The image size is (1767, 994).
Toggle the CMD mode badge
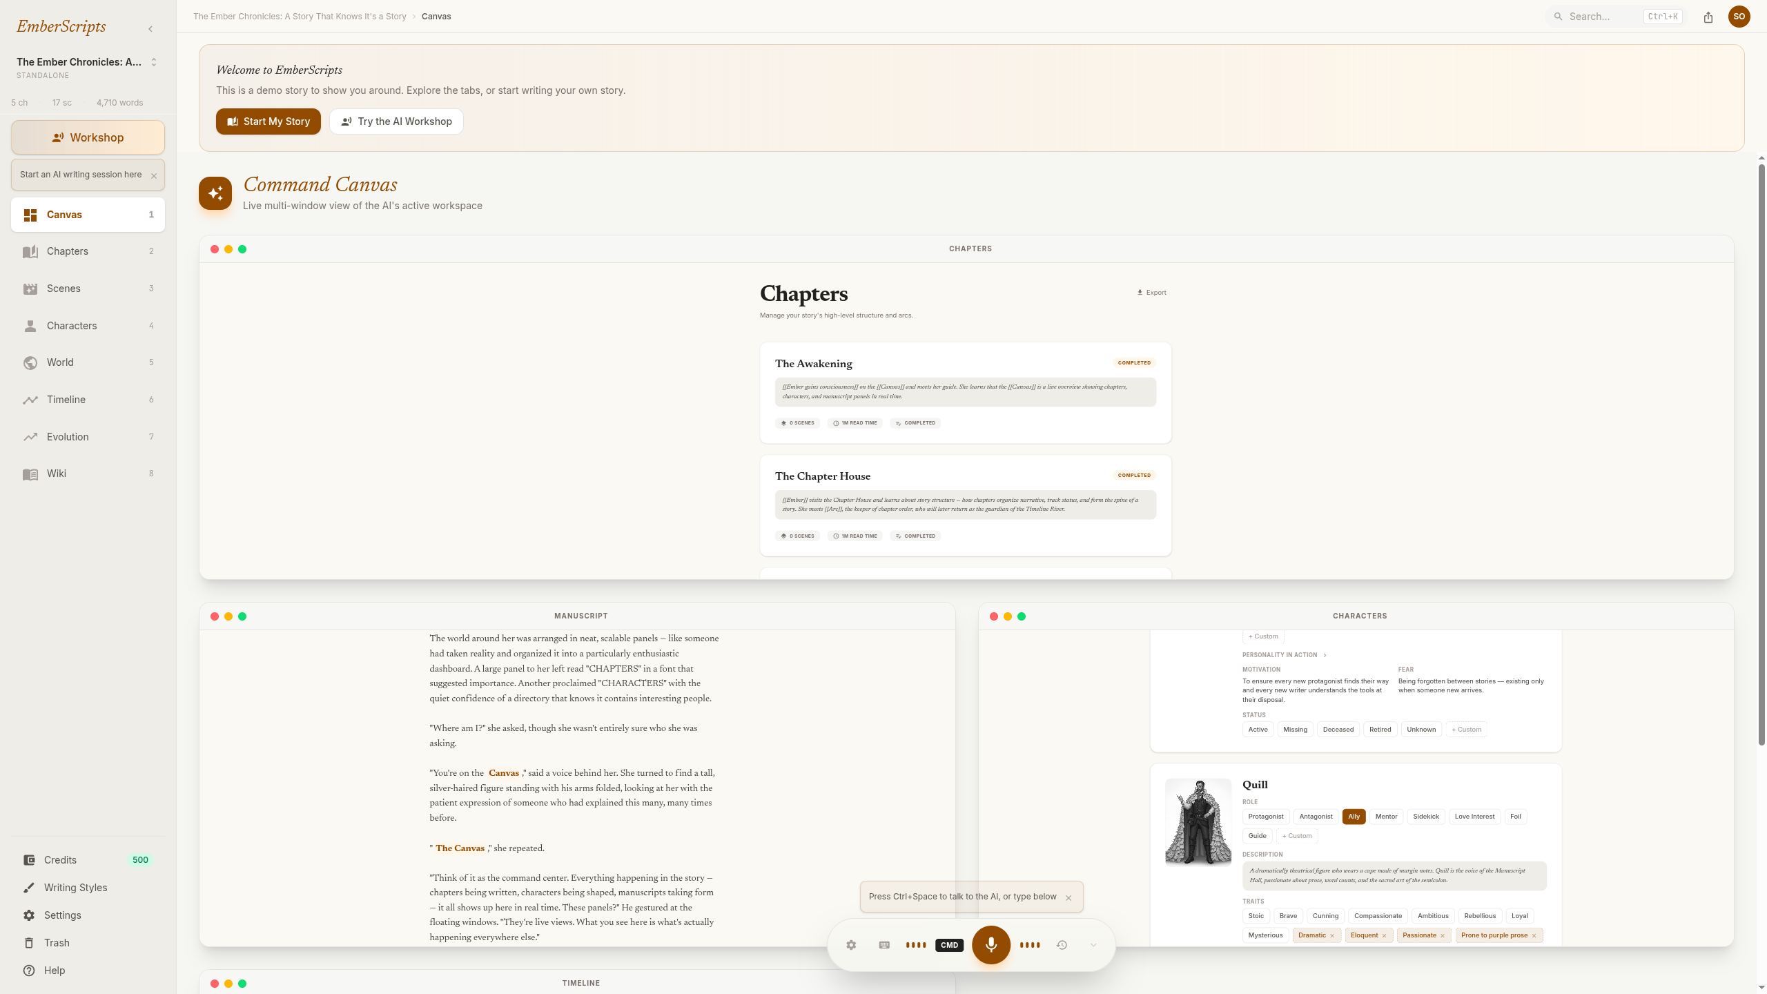(949, 945)
